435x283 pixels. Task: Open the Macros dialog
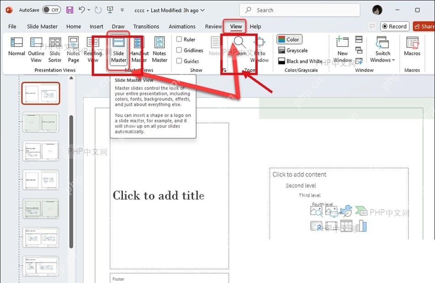[x=412, y=47]
